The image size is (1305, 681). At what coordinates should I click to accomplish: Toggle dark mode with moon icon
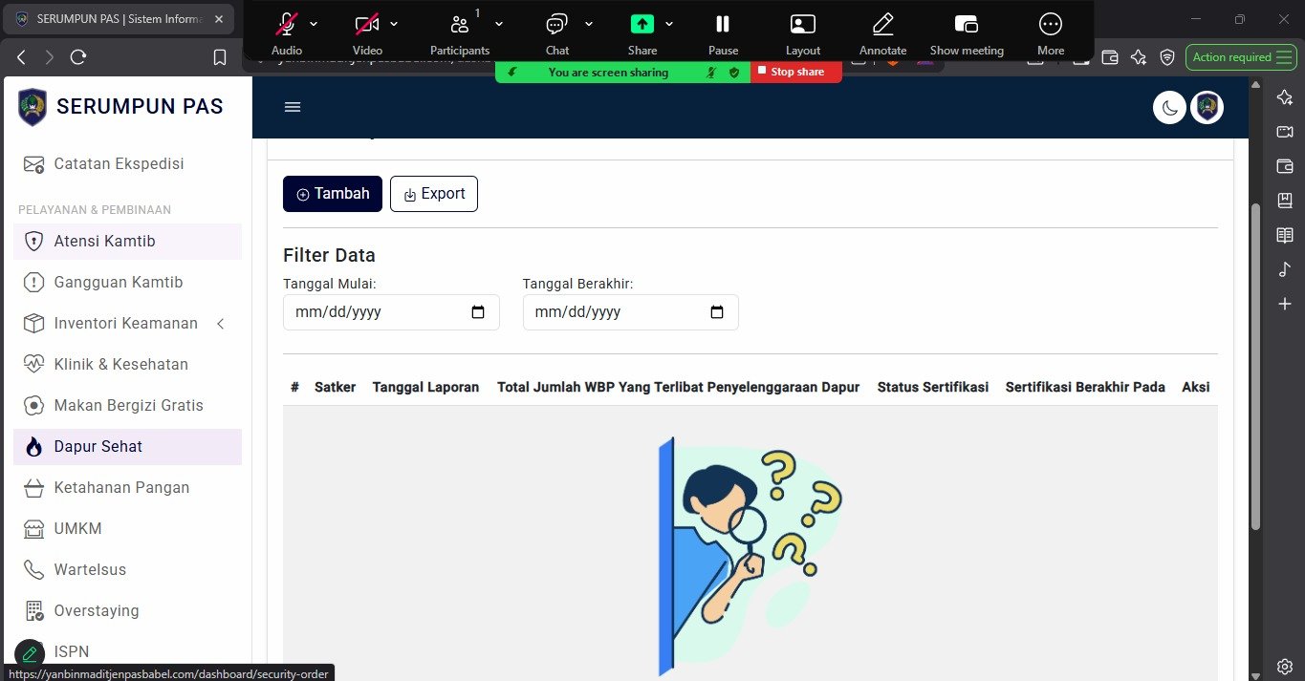(1169, 108)
